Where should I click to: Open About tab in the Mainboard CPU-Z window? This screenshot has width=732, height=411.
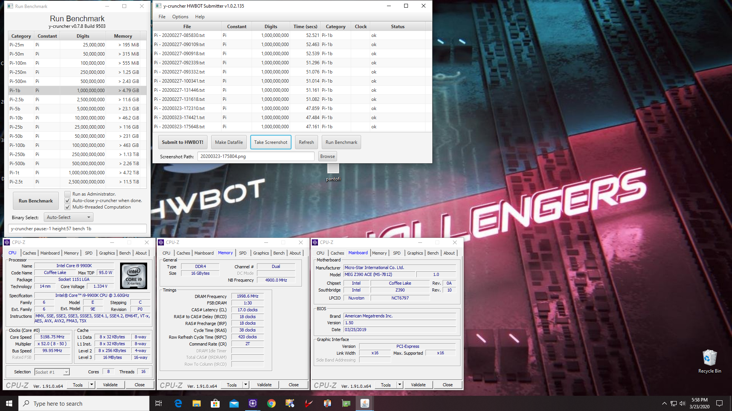pyautogui.click(x=449, y=253)
